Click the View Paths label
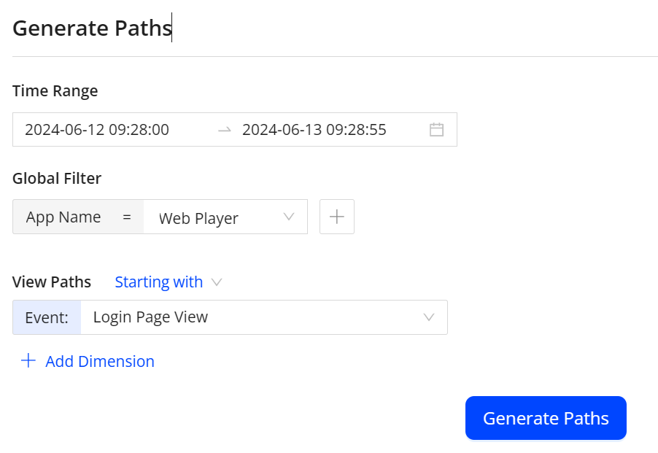This screenshot has height=453, width=658. (x=52, y=282)
